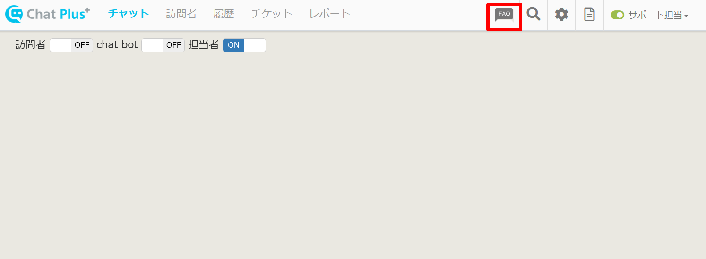Click the 担当者 label beside the ON switch
Image resolution: width=706 pixels, height=259 pixels.
pos(204,45)
